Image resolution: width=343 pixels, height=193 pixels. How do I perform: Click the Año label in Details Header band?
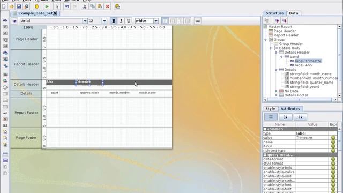pos(50,82)
